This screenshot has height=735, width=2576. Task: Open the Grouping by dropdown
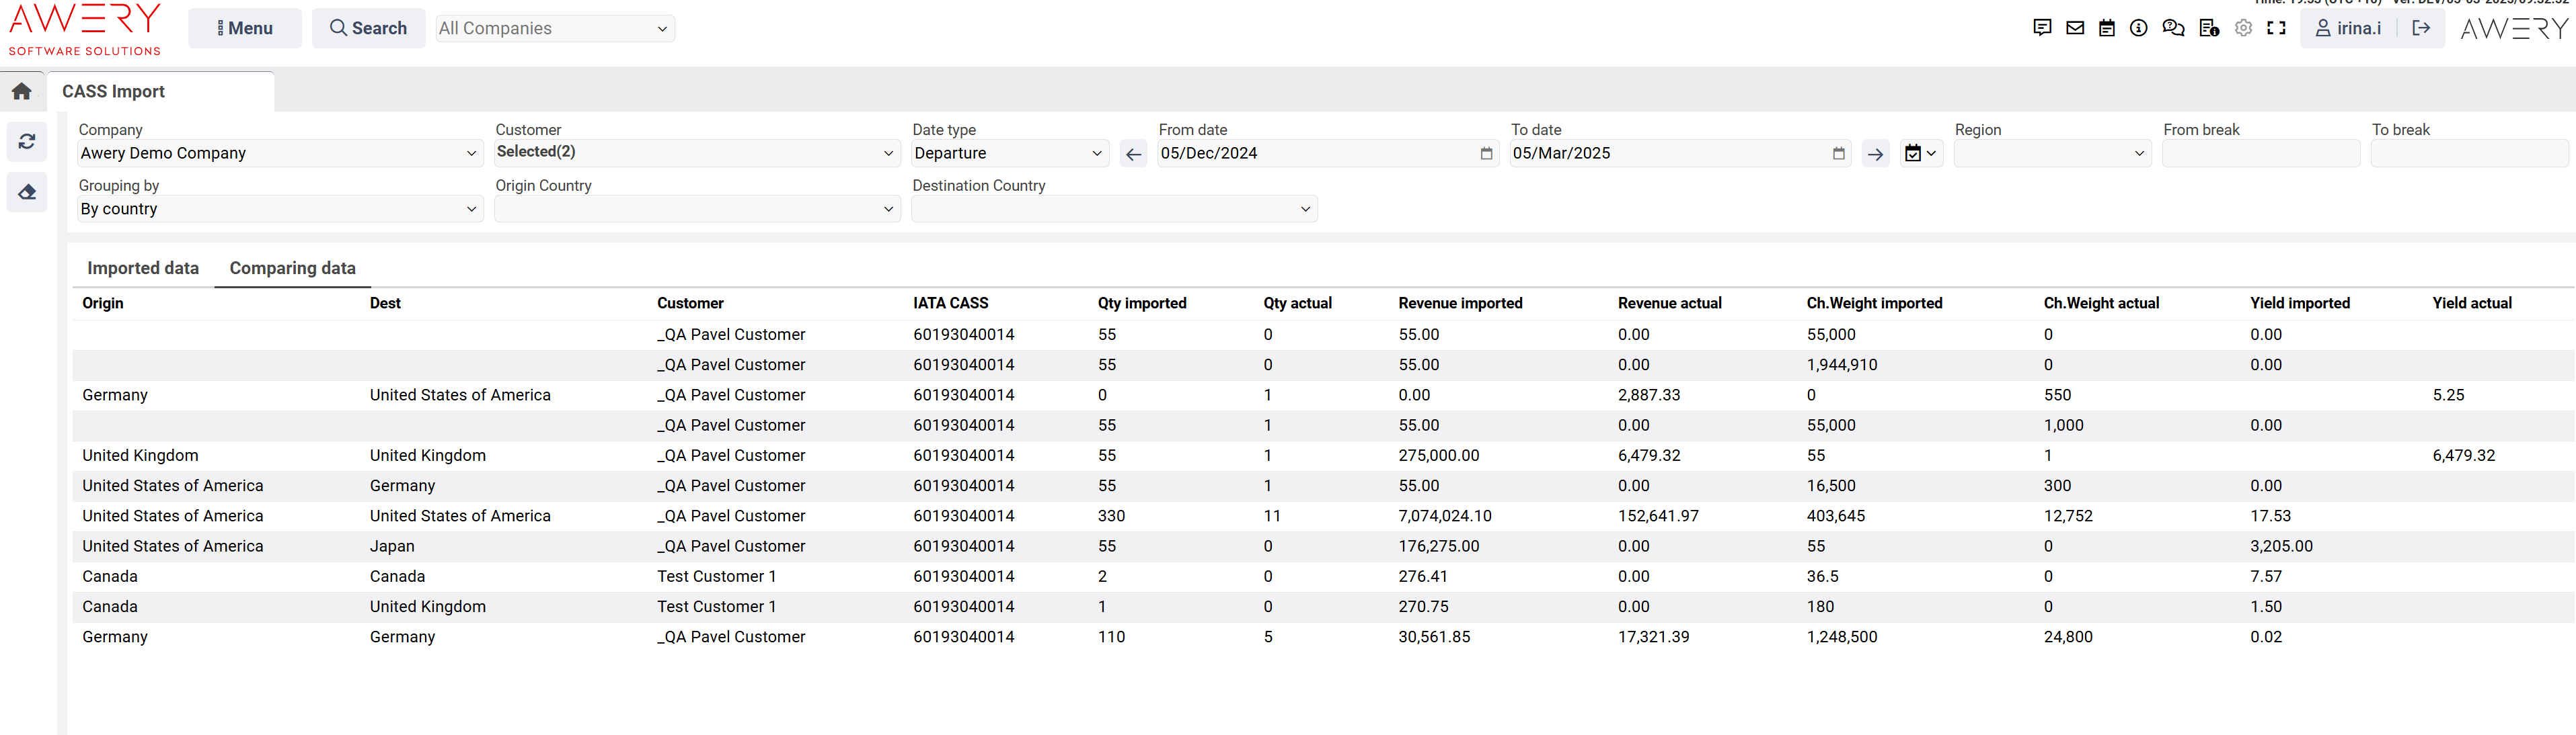(279, 210)
